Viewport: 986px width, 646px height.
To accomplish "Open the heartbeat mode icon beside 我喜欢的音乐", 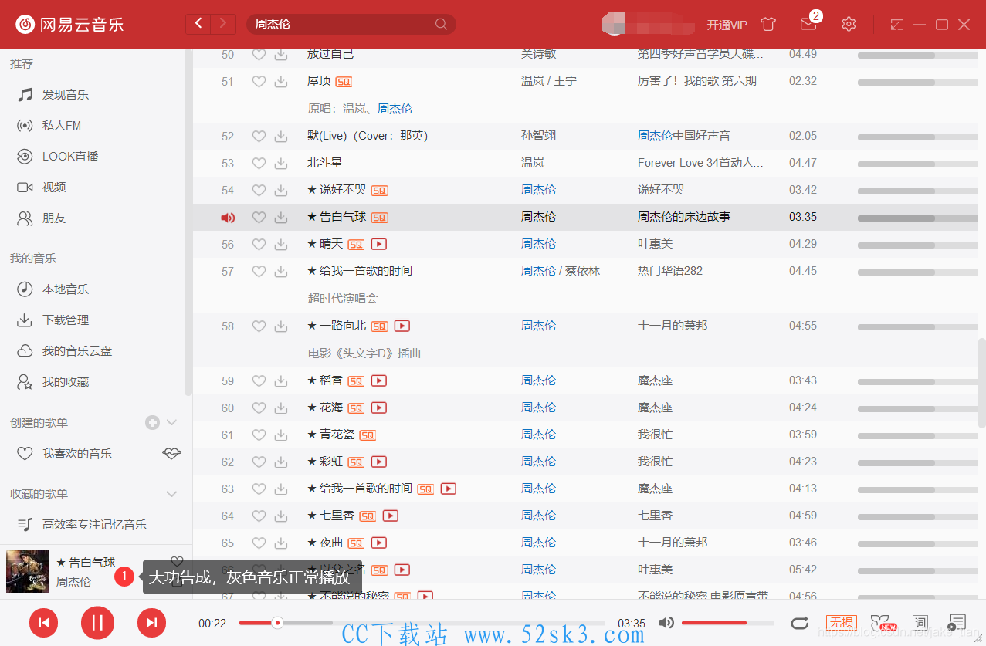I will coord(171,454).
